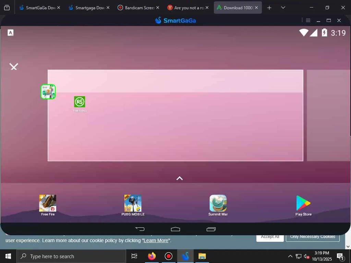The width and height of the screenshot is (351, 263).
Task: Click the cellular signal status icon
Action: point(314,33)
